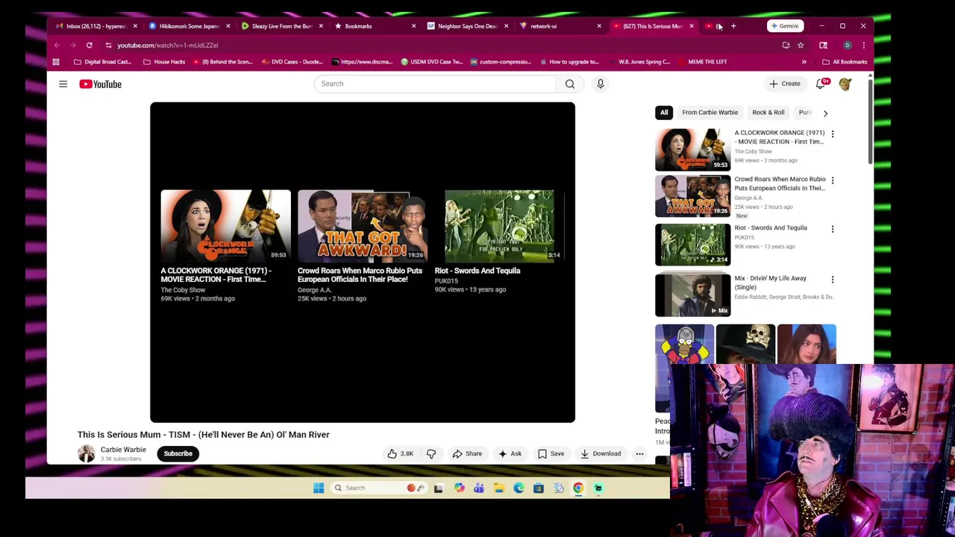
Task: Show more filter chips with arrow
Action: pos(824,113)
